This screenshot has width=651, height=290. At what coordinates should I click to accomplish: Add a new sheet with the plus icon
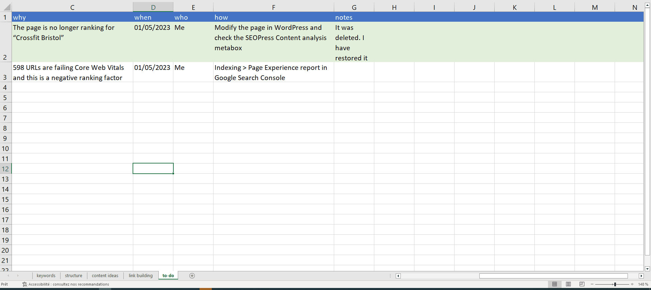point(192,276)
